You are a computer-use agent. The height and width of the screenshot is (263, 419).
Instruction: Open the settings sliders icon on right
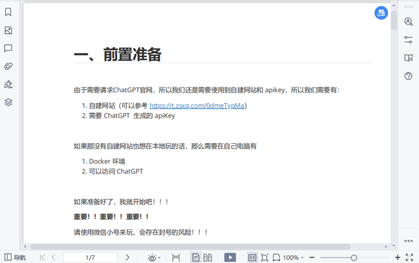[x=409, y=40]
